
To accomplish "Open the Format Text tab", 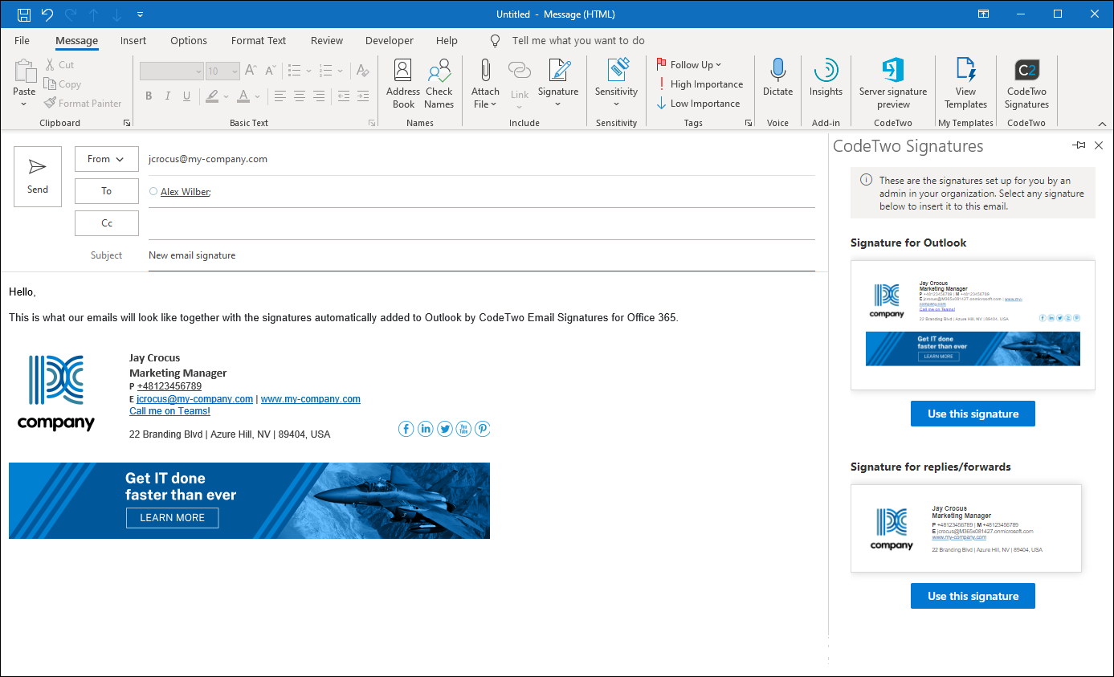I will (259, 40).
